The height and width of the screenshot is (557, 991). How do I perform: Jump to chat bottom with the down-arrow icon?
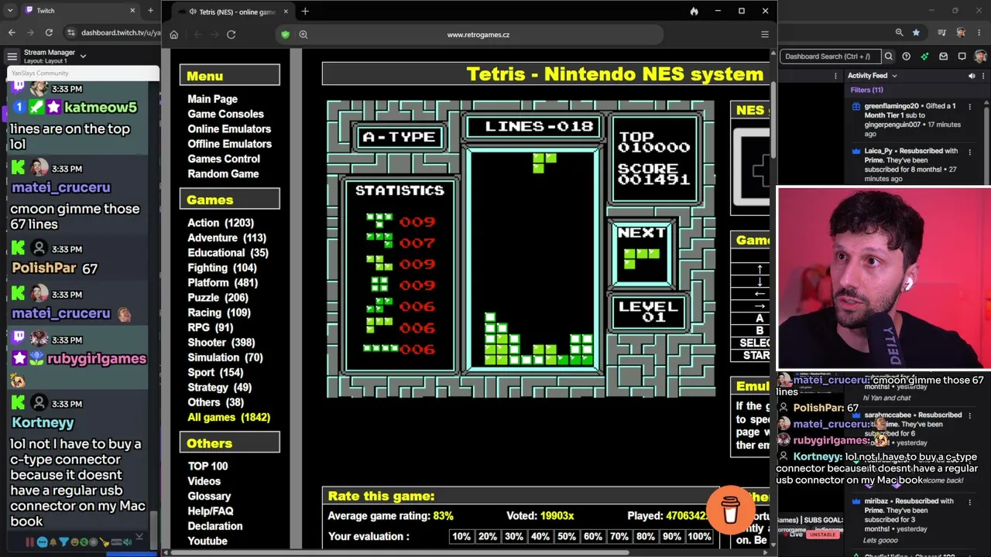139,536
